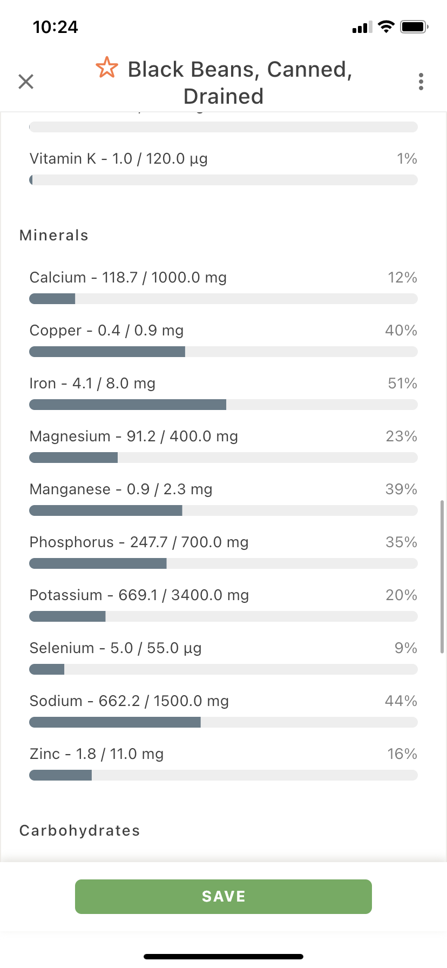
Task: Save the Black Beans entry
Action: tap(223, 897)
